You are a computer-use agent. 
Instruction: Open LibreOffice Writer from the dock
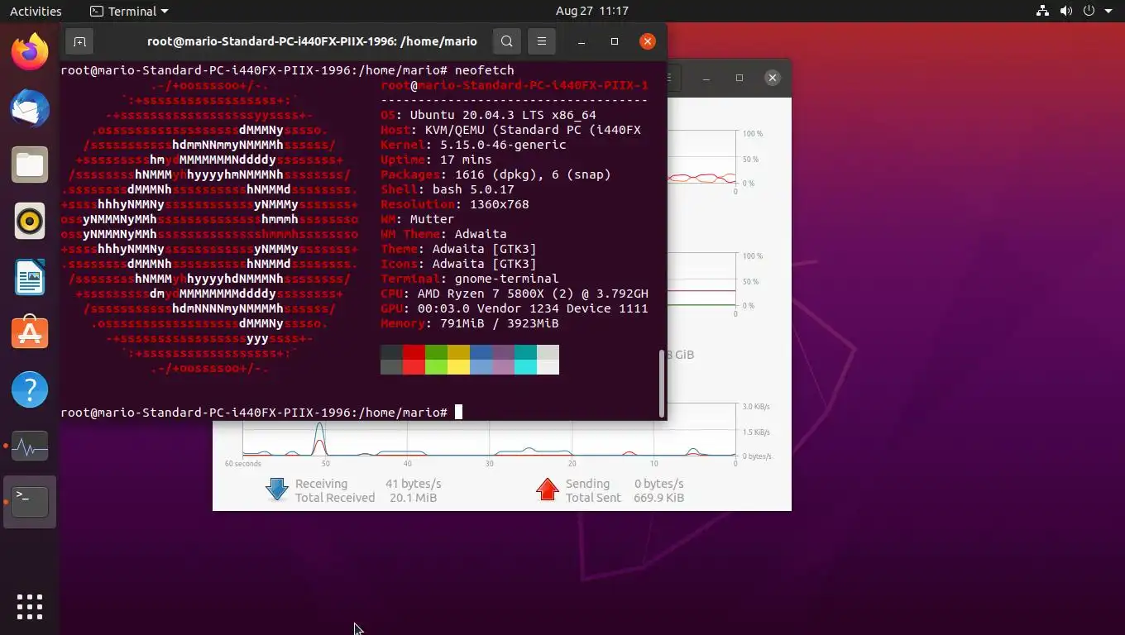click(30, 277)
